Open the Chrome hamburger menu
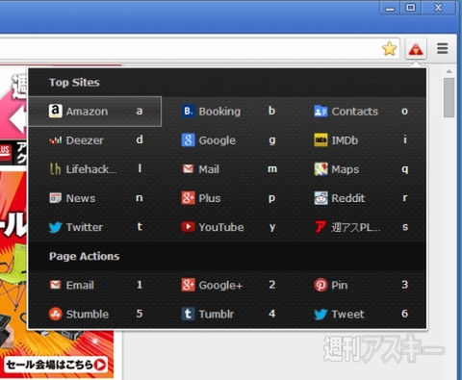Image resolution: width=462 pixels, height=380 pixels. [443, 49]
